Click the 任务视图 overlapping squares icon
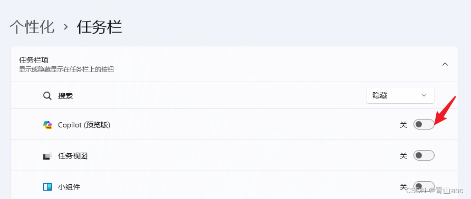Viewport: 471px width, 199px height. (x=47, y=156)
